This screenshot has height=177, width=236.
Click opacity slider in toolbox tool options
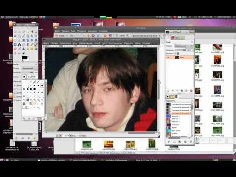(28, 72)
